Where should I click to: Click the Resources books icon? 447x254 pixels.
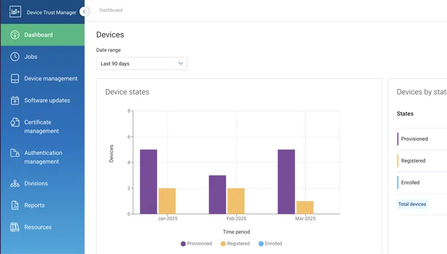pyautogui.click(x=15, y=227)
